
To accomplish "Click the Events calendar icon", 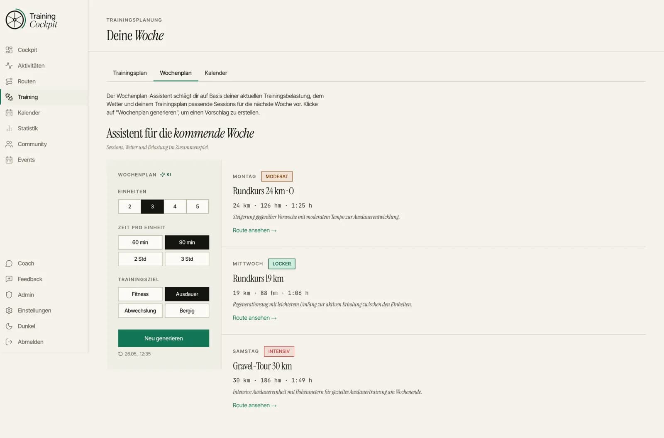I will [x=9, y=160].
